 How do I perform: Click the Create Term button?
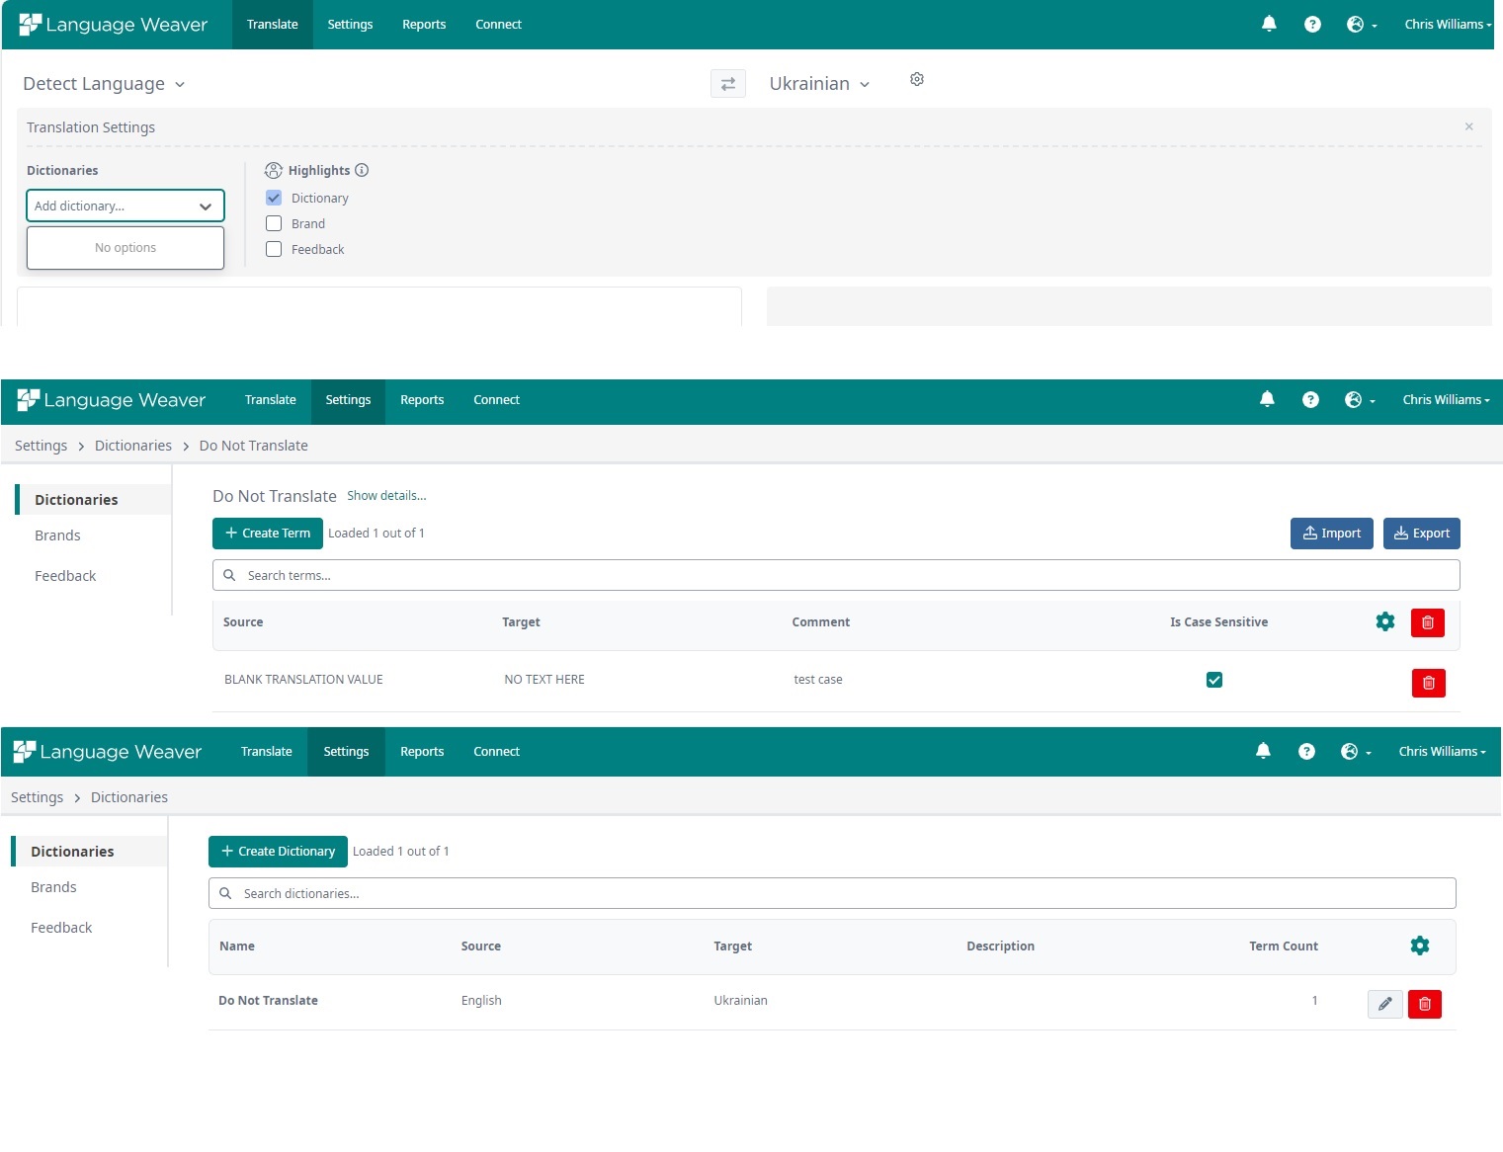pyautogui.click(x=267, y=533)
